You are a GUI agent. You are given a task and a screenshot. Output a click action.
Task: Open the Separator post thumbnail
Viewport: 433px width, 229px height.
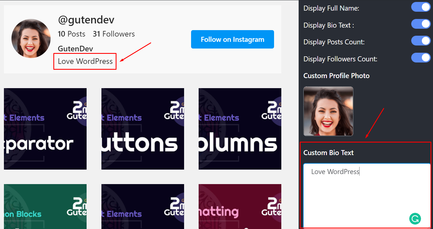coord(45,129)
